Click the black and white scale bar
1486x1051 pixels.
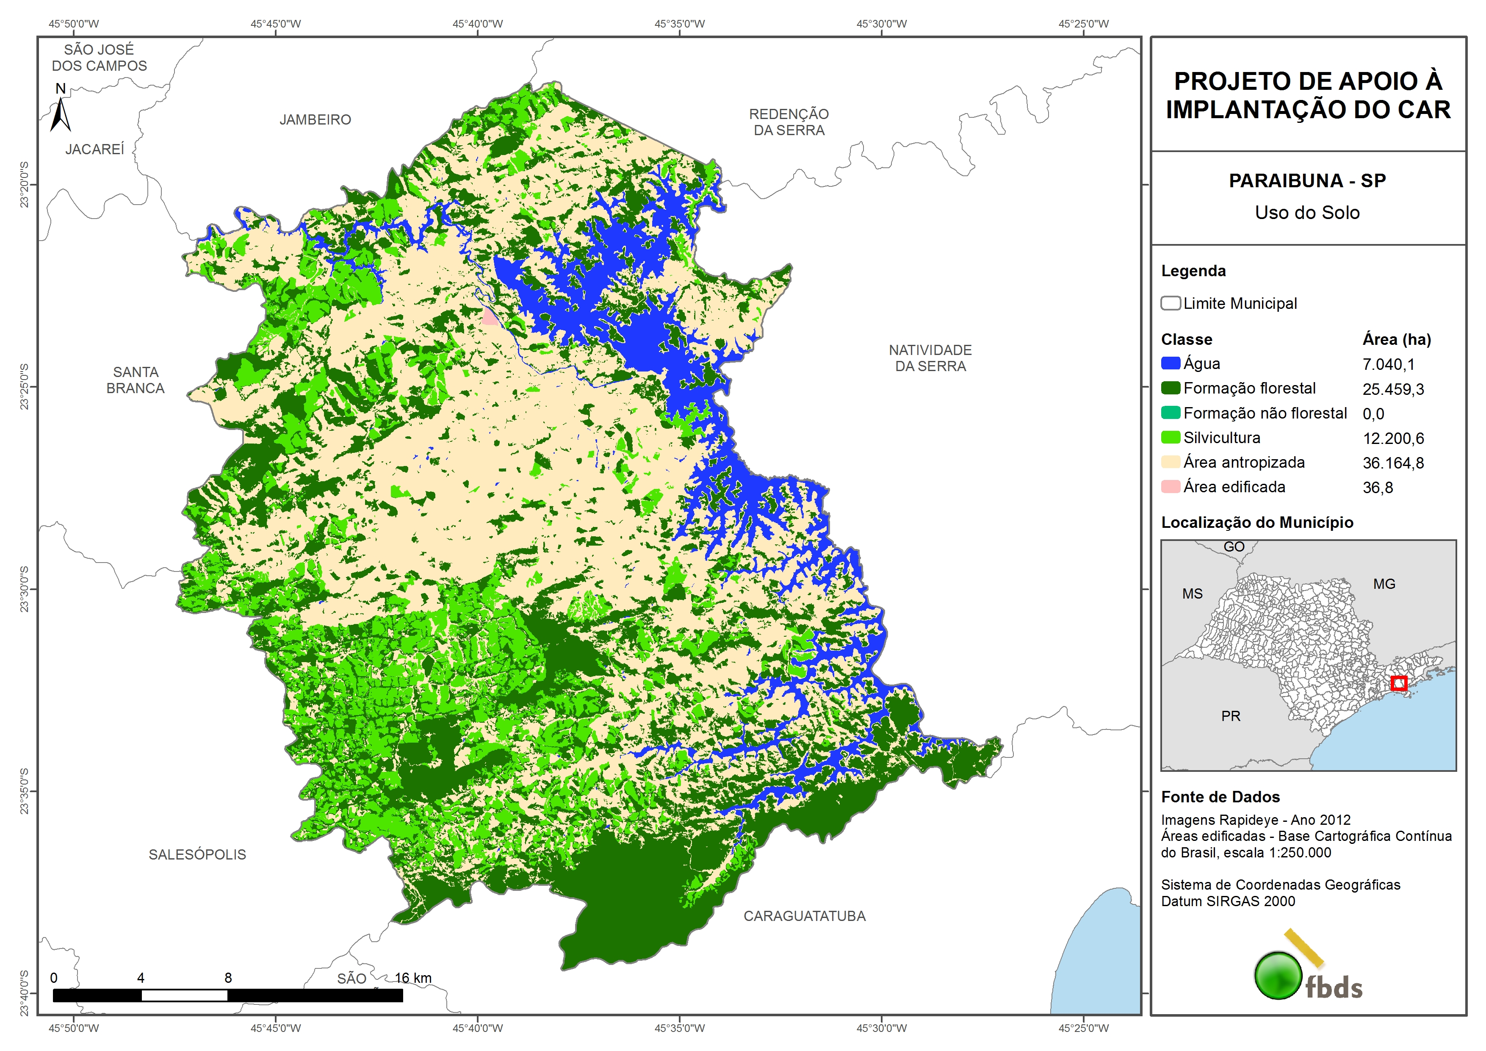(x=227, y=996)
